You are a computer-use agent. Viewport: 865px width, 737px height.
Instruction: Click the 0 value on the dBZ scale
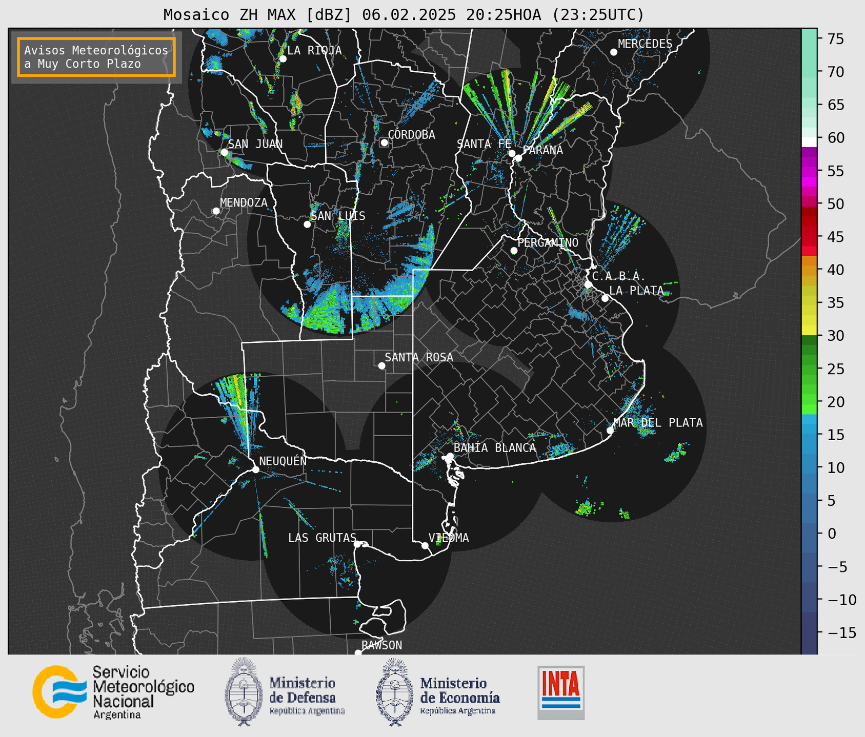tap(831, 534)
